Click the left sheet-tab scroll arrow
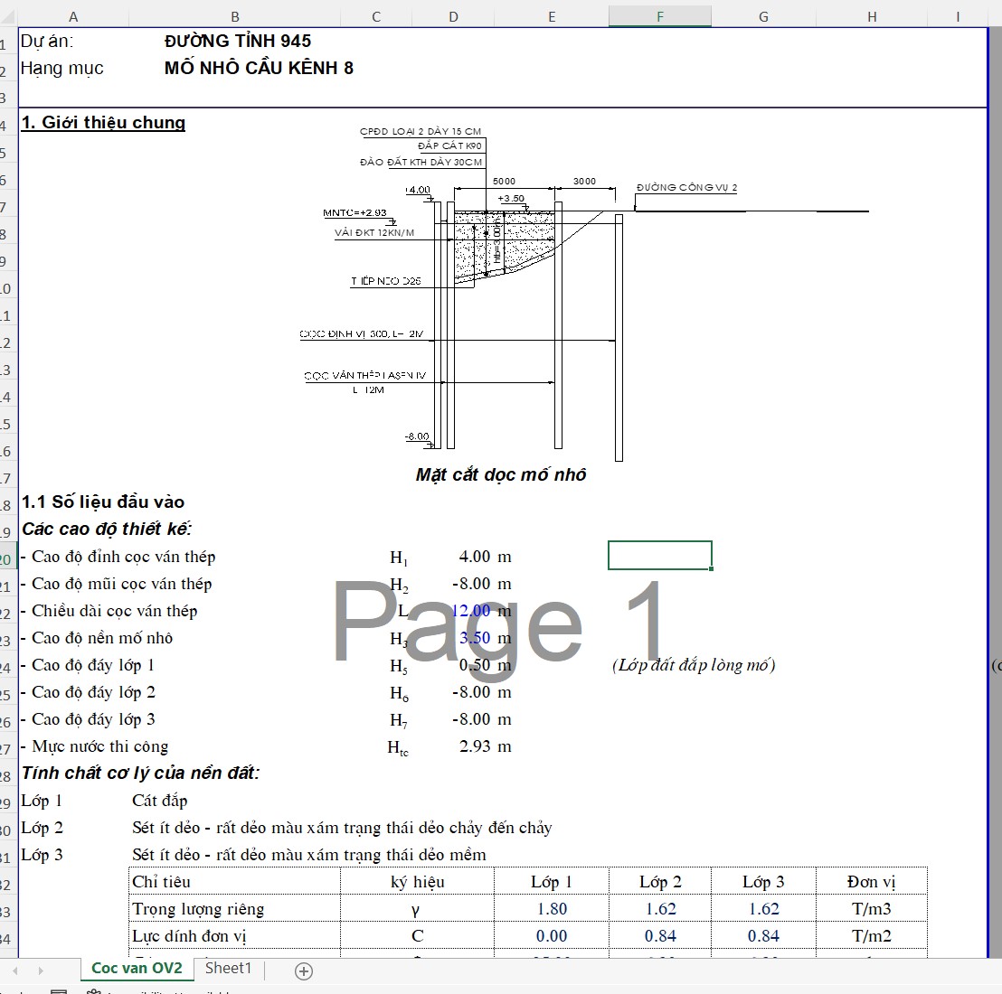Screen dimensions: 1002x994 coord(15,971)
